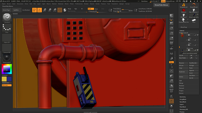
Task: Open the Preferences menu
Action: click(79, 4)
